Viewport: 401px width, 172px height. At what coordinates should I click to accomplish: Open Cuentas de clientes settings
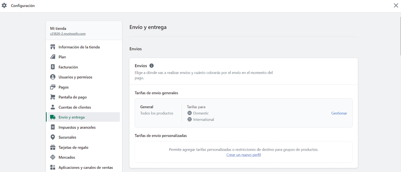point(74,107)
